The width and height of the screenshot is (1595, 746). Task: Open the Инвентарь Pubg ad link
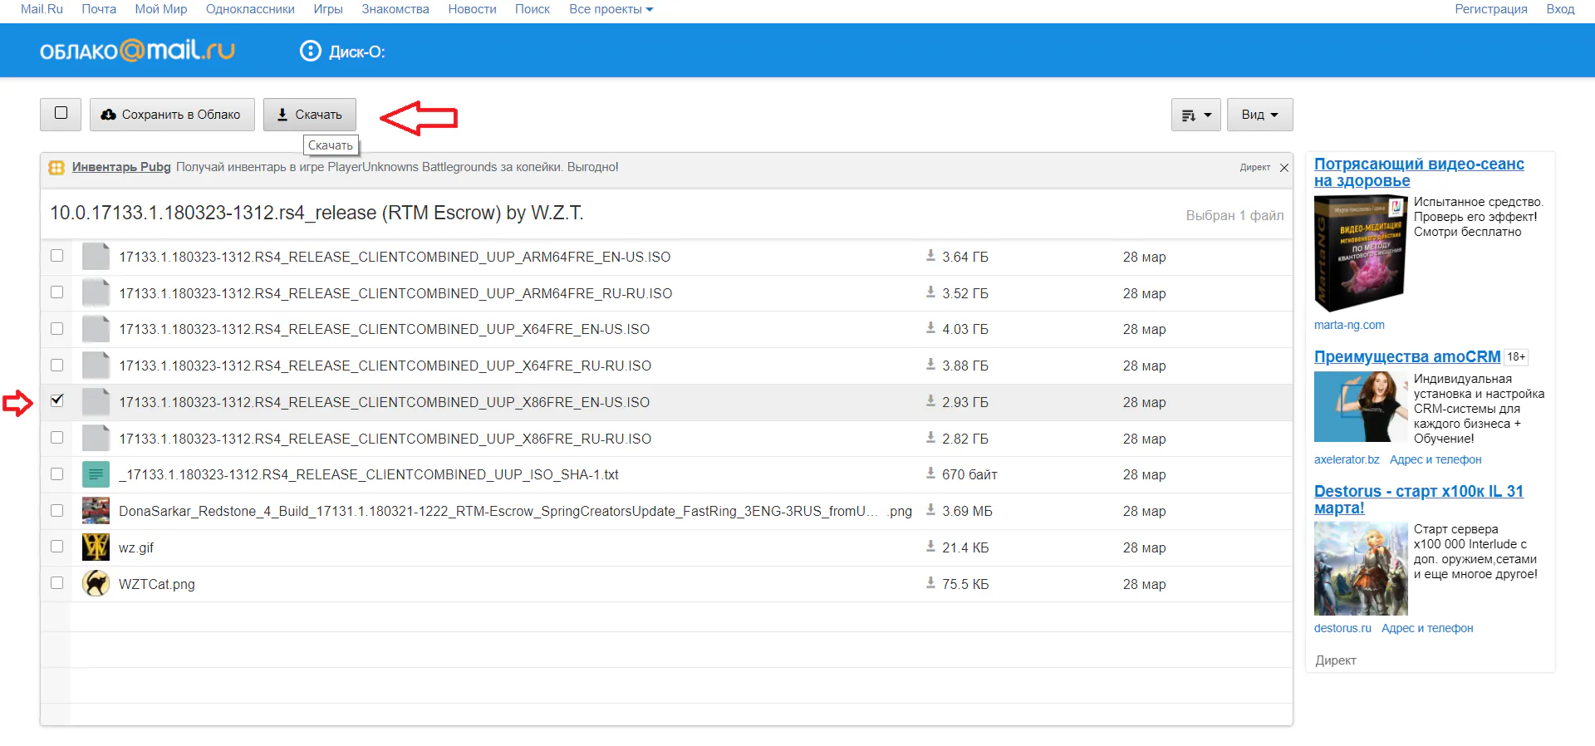pyautogui.click(x=121, y=167)
